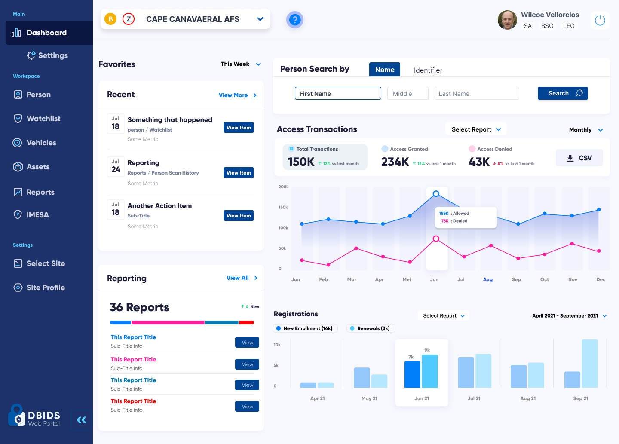
Task: Expand the Cape Canavaeral AFS site dropdown
Action: pyautogui.click(x=260, y=19)
